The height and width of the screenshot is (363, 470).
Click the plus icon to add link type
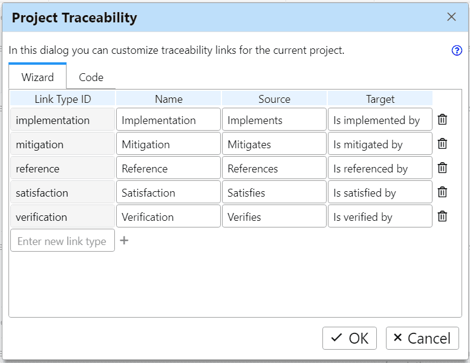[124, 241]
